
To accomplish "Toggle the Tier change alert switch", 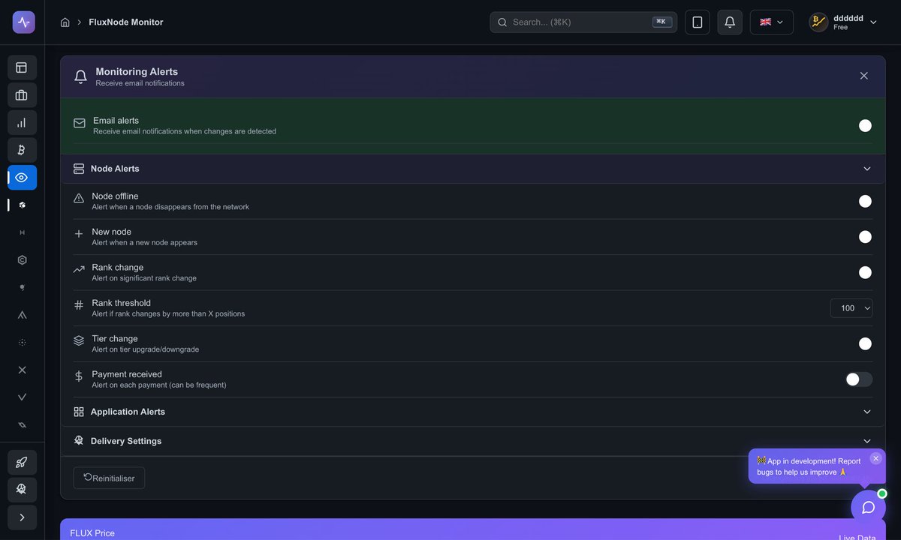I will [x=859, y=343].
